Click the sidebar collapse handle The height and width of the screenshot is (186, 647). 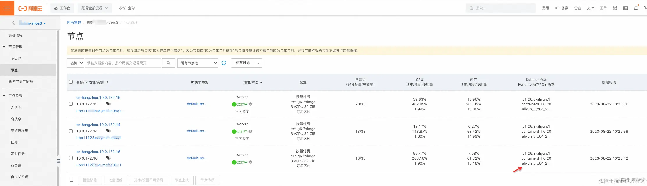tap(58, 161)
